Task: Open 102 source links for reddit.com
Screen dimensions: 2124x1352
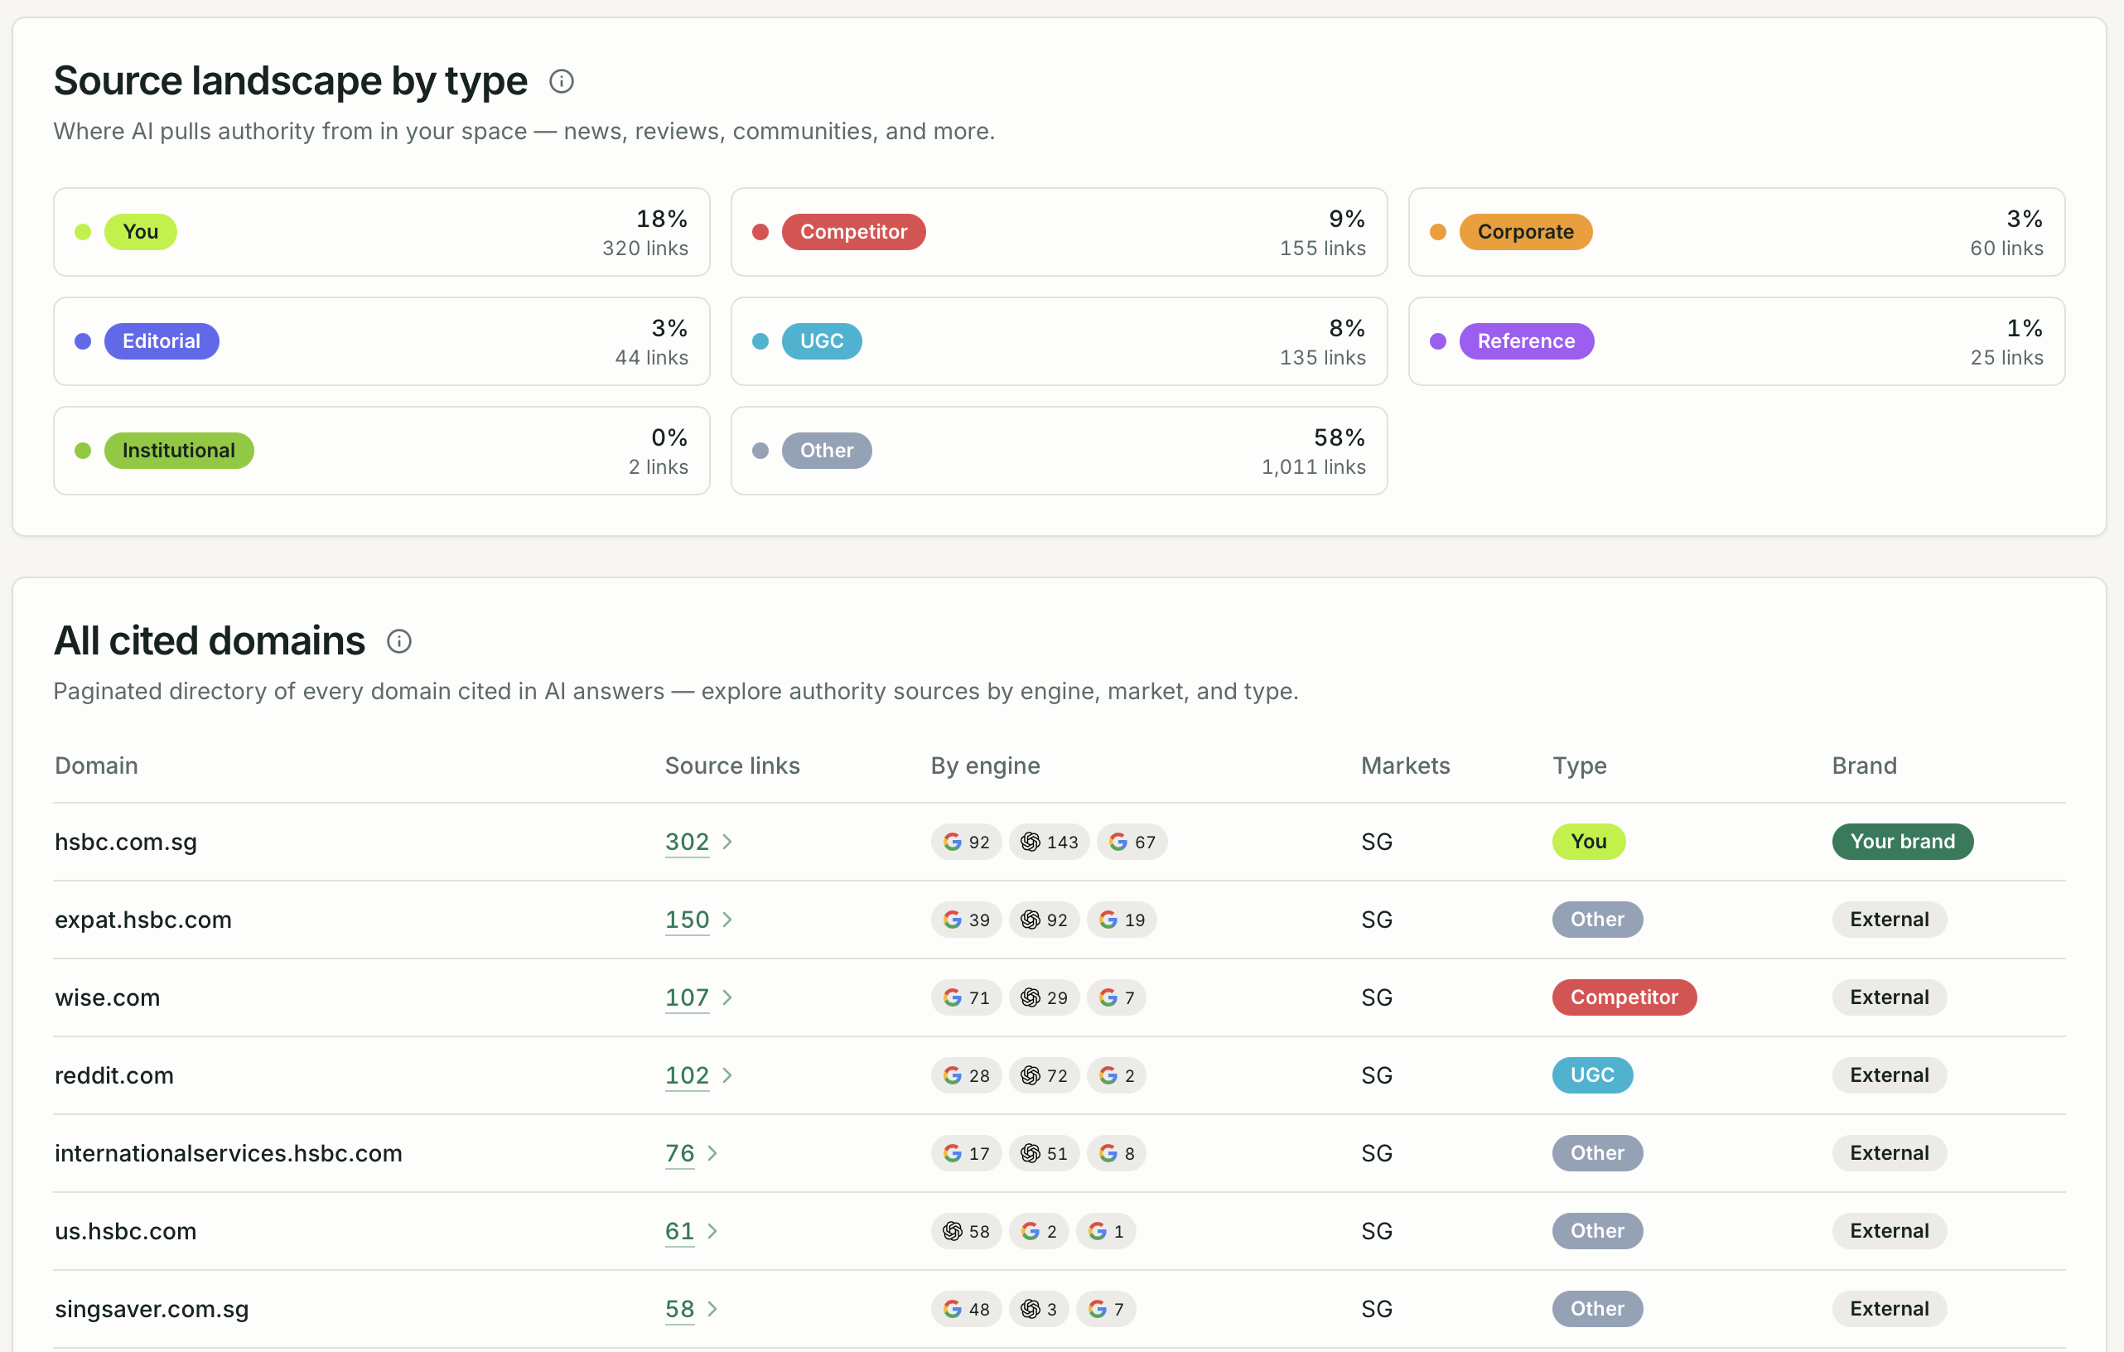Action: click(x=686, y=1075)
